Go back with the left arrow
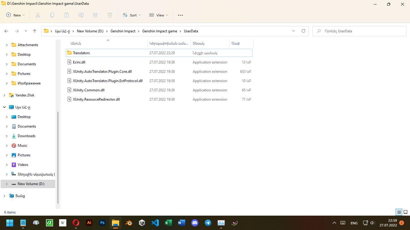Screen dimensions: 410x230 tap(6, 31)
